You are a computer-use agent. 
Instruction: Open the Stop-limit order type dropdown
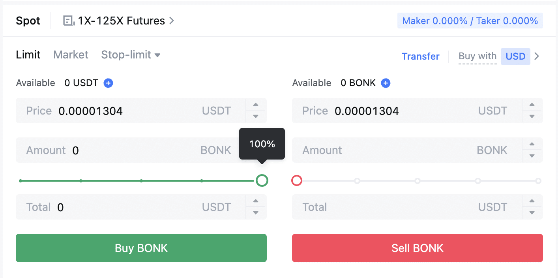(131, 55)
